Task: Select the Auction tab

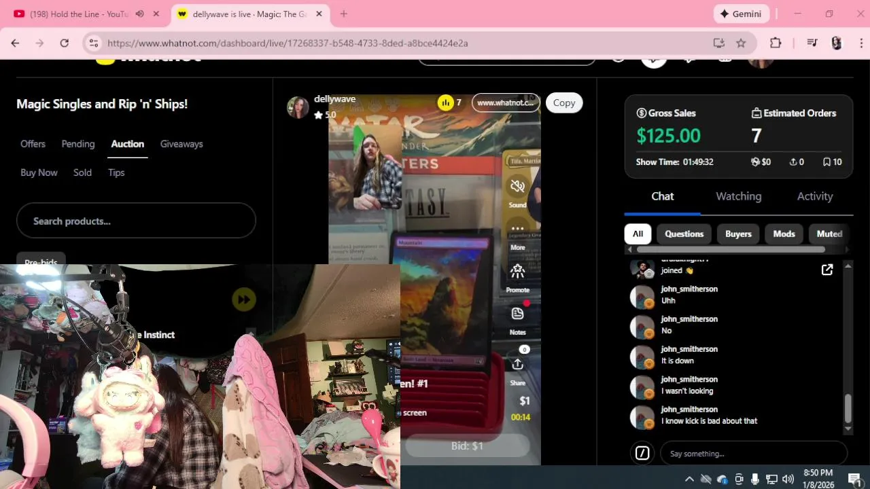Action: pyautogui.click(x=128, y=144)
